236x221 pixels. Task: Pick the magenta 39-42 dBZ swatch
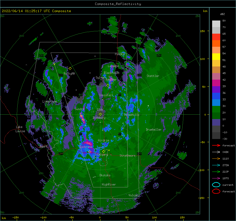point(216,83)
